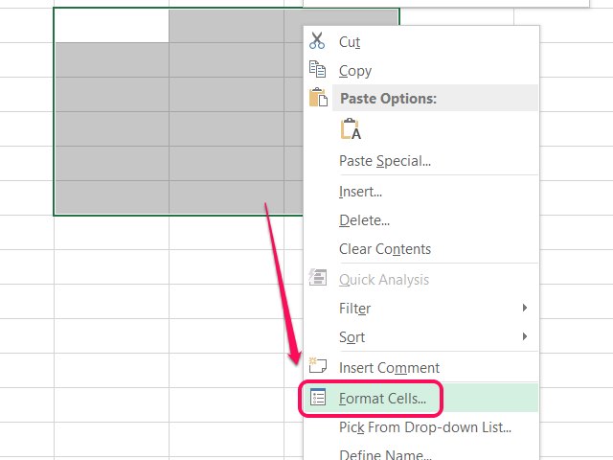Select Delete... menu entry
Viewport: 613px width, 460px height.
click(x=421, y=220)
